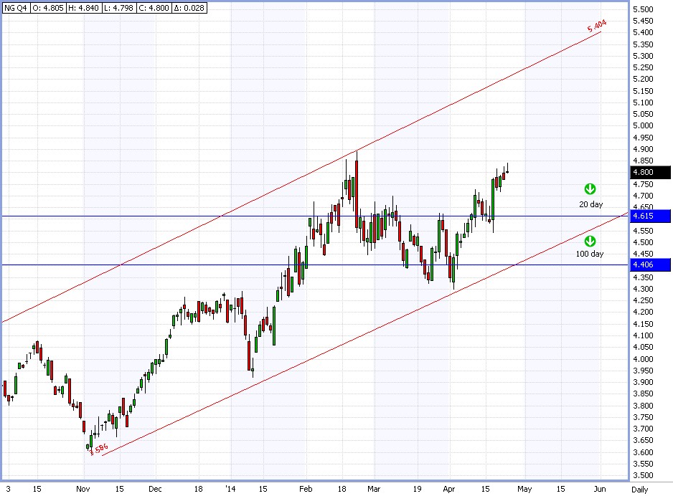Click the '14 year marker on axis

pos(230,489)
